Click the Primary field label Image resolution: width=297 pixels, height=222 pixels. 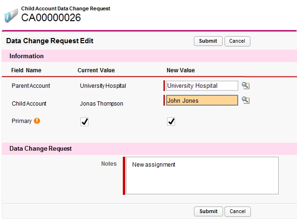[22, 121]
